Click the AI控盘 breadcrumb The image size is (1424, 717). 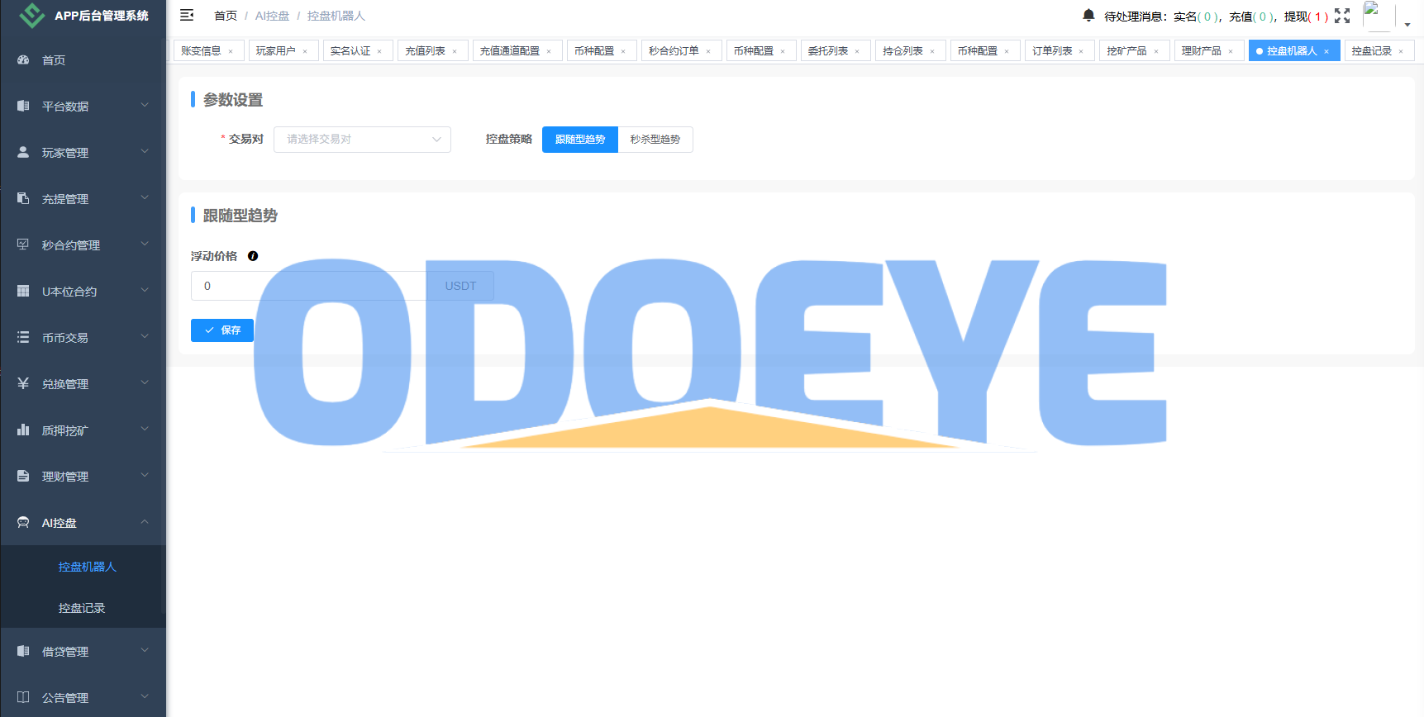click(272, 16)
